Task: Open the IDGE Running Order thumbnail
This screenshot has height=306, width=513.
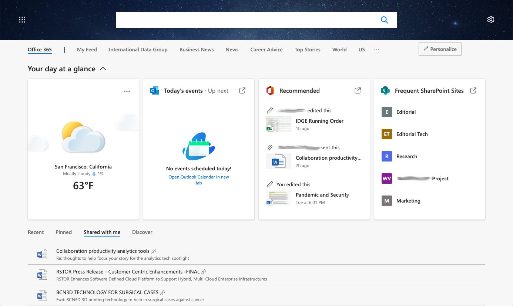Action: [279, 124]
